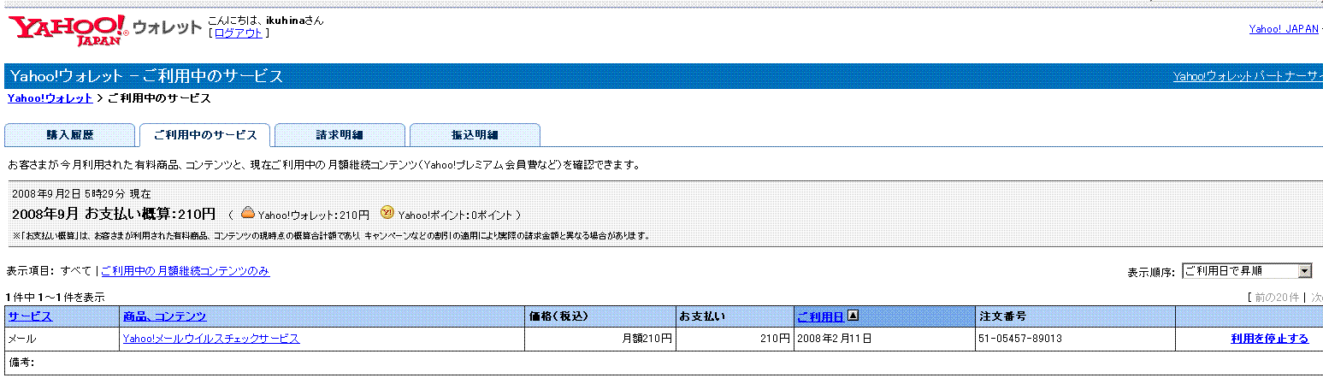Screen dimensions: 1323x378
Task: Click the order number 51-05457-89013
Action: coord(1020,339)
